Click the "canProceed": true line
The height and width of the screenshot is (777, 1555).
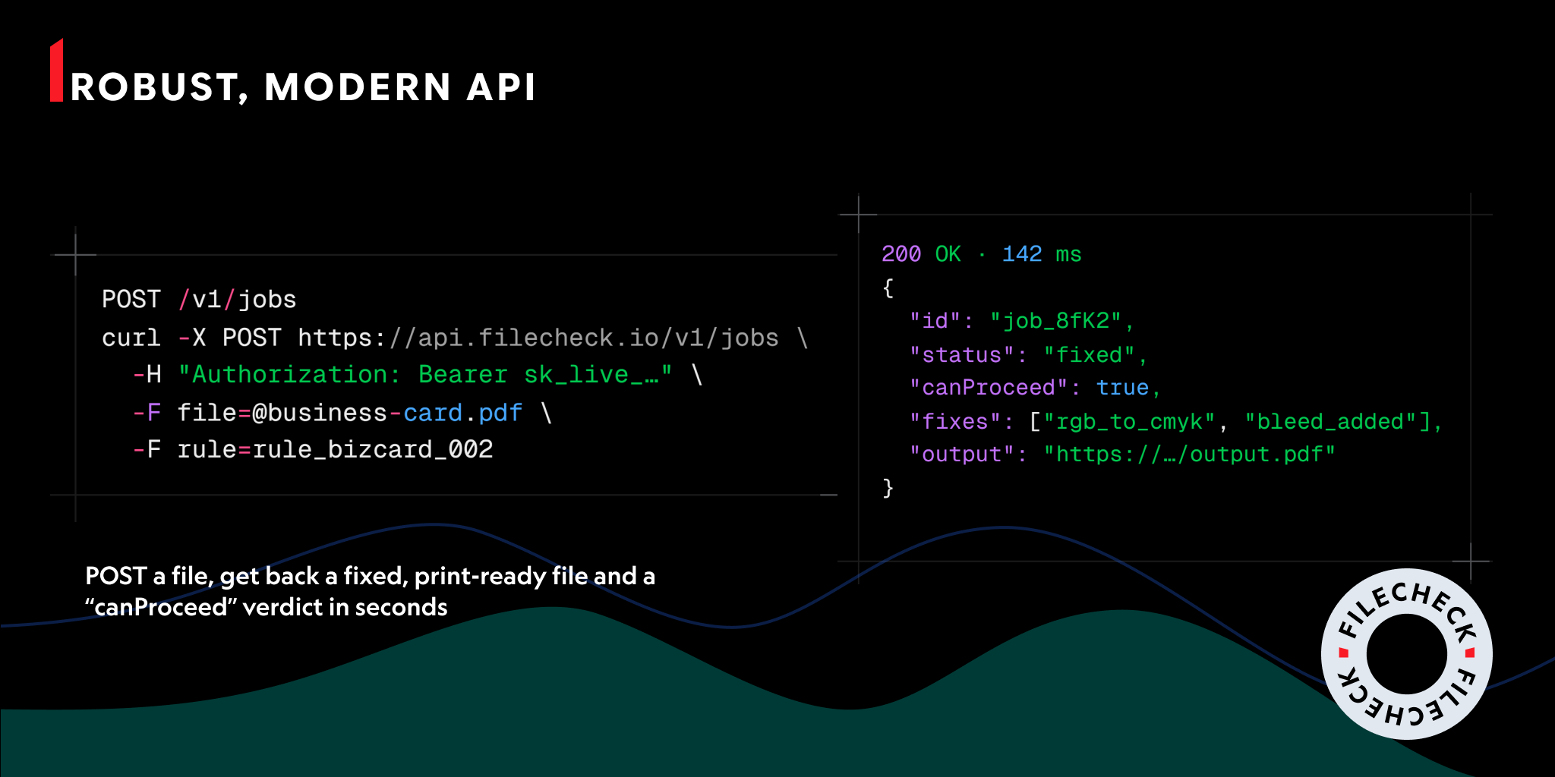coord(1035,388)
